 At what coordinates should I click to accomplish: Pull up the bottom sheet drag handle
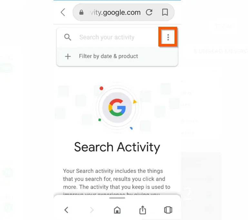[x=117, y=198]
